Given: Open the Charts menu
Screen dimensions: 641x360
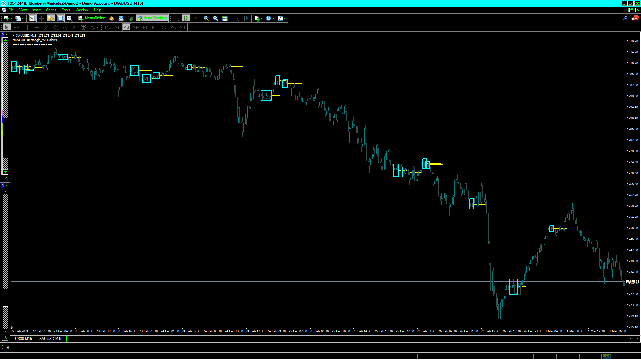Looking at the screenshot, I should [x=51, y=10].
